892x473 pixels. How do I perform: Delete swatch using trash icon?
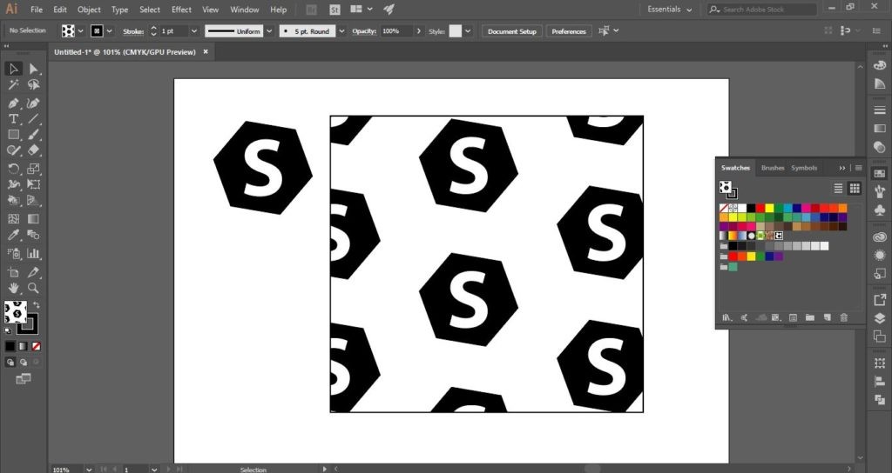(x=843, y=318)
